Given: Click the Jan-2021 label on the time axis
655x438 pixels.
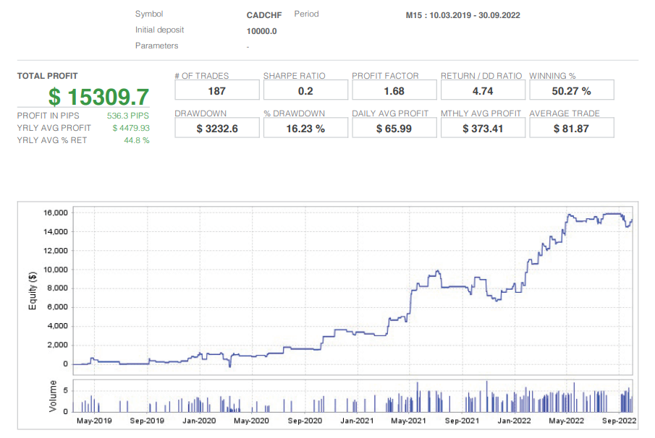Looking at the screenshot, I should pyautogui.click(x=357, y=420).
